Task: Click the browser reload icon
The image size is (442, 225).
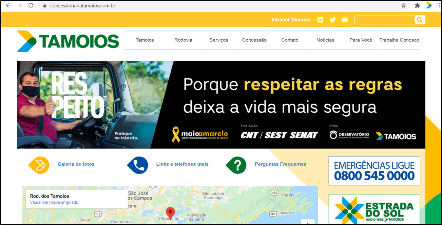Action: (x=31, y=5)
